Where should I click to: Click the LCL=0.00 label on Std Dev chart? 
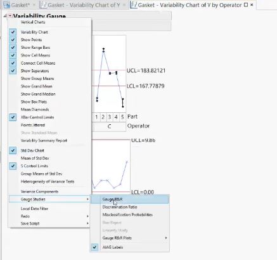coord(143,192)
